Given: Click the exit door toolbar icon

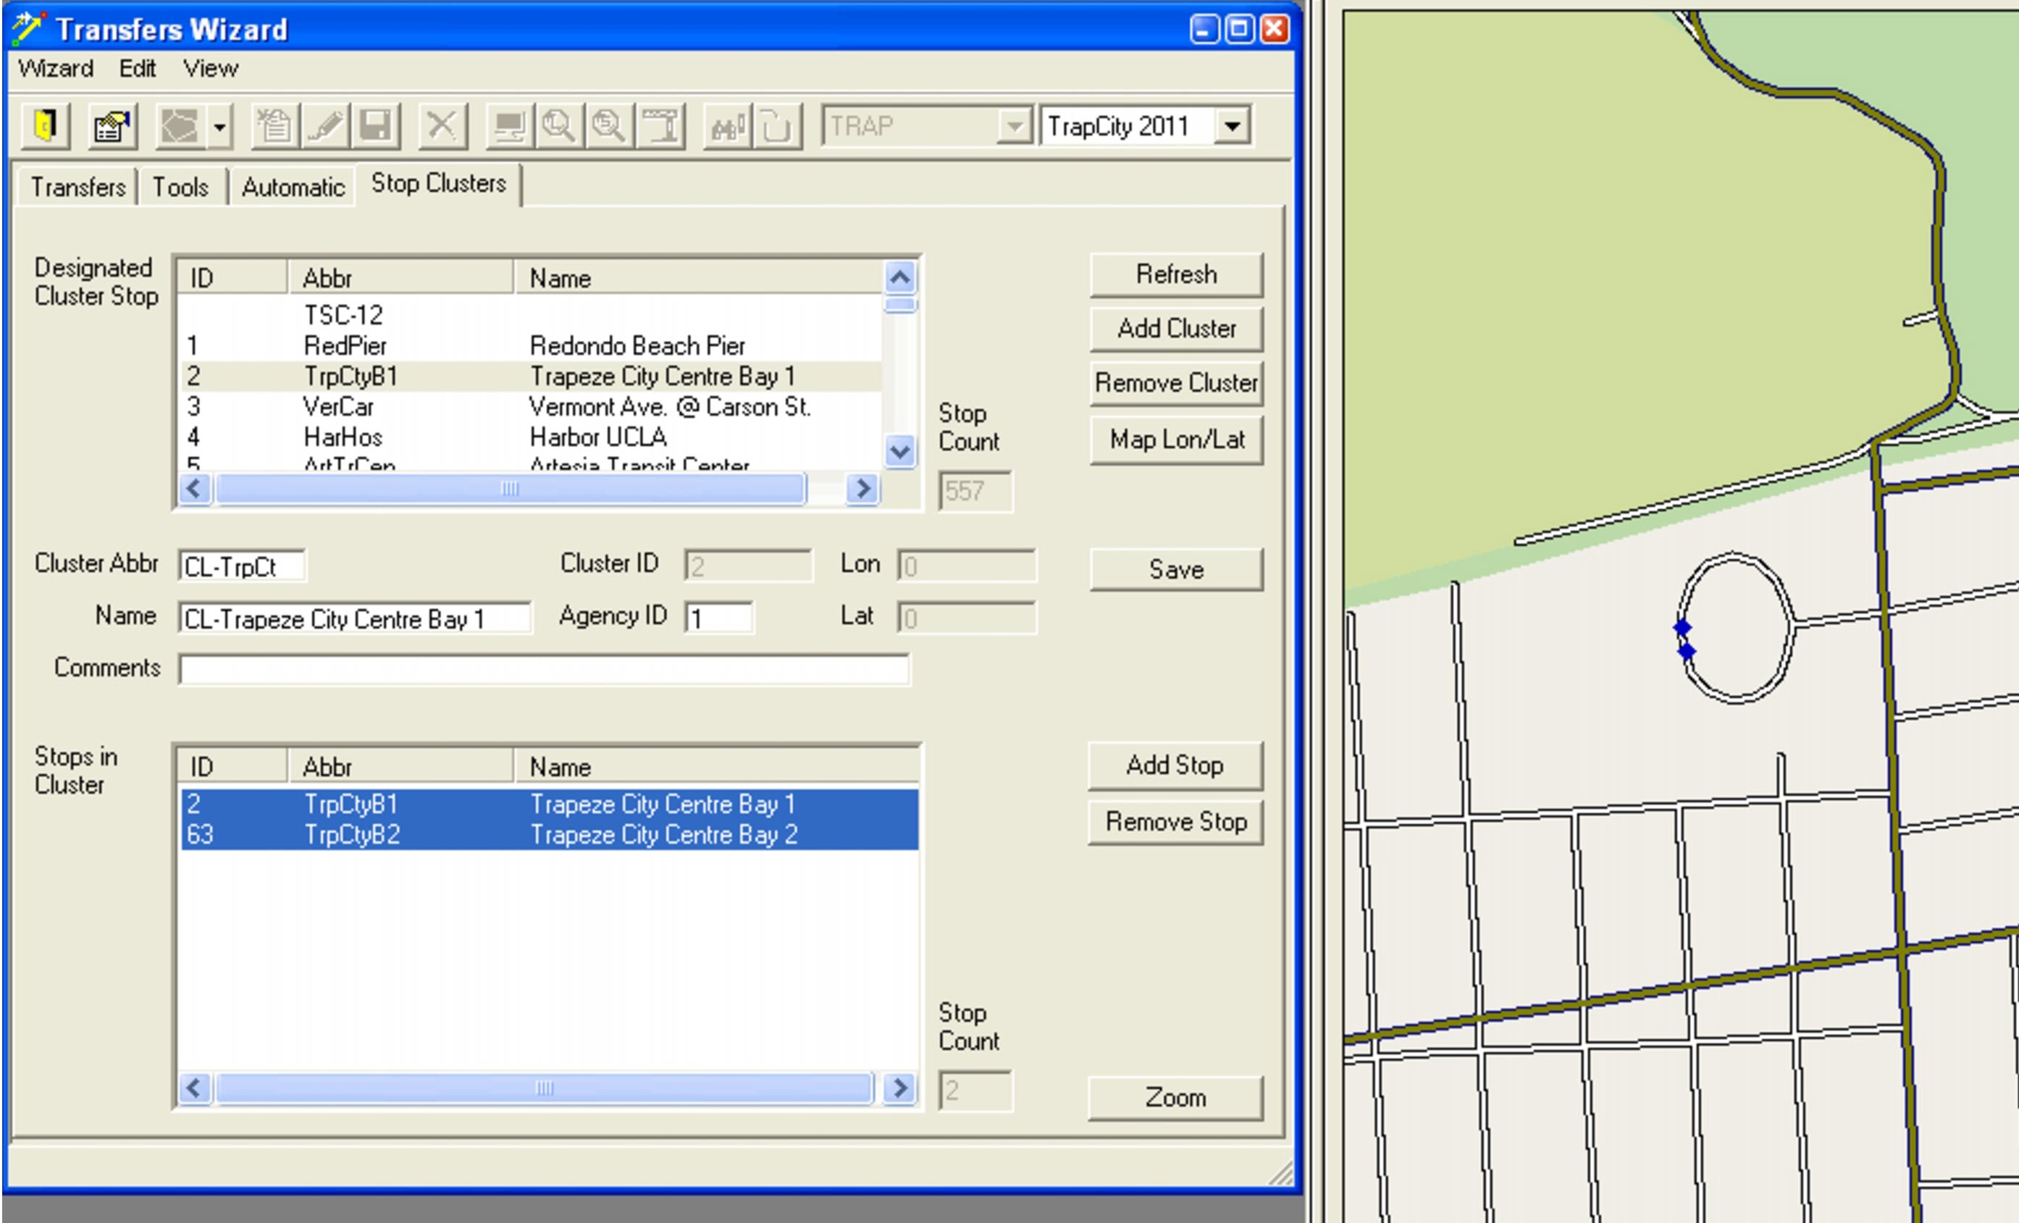Looking at the screenshot, I should click(44, 126).
